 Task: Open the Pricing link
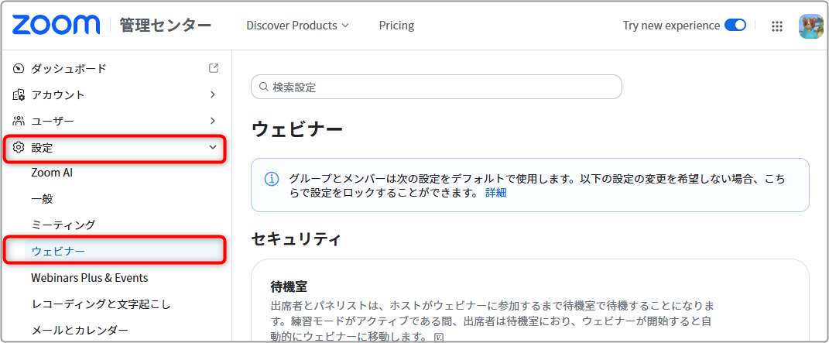(396, 26)
